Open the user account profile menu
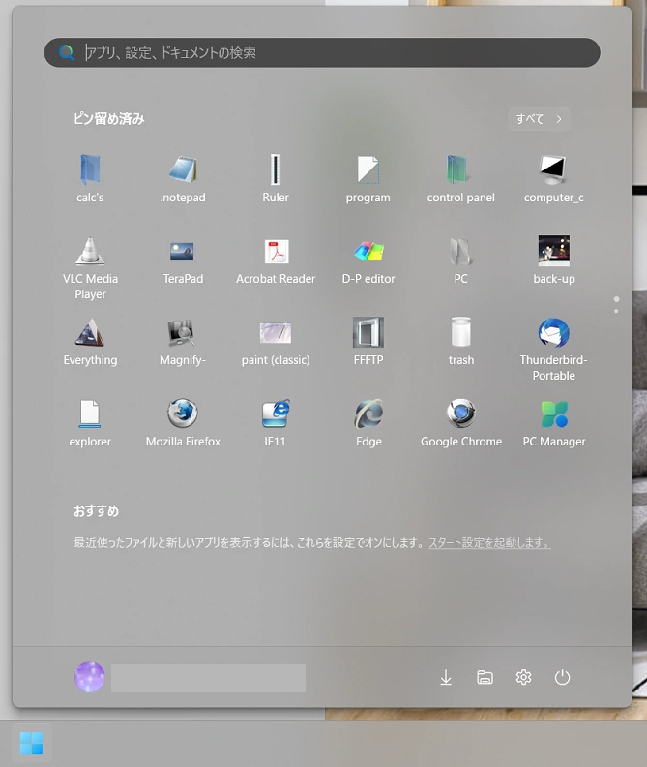 pos(90,678)
